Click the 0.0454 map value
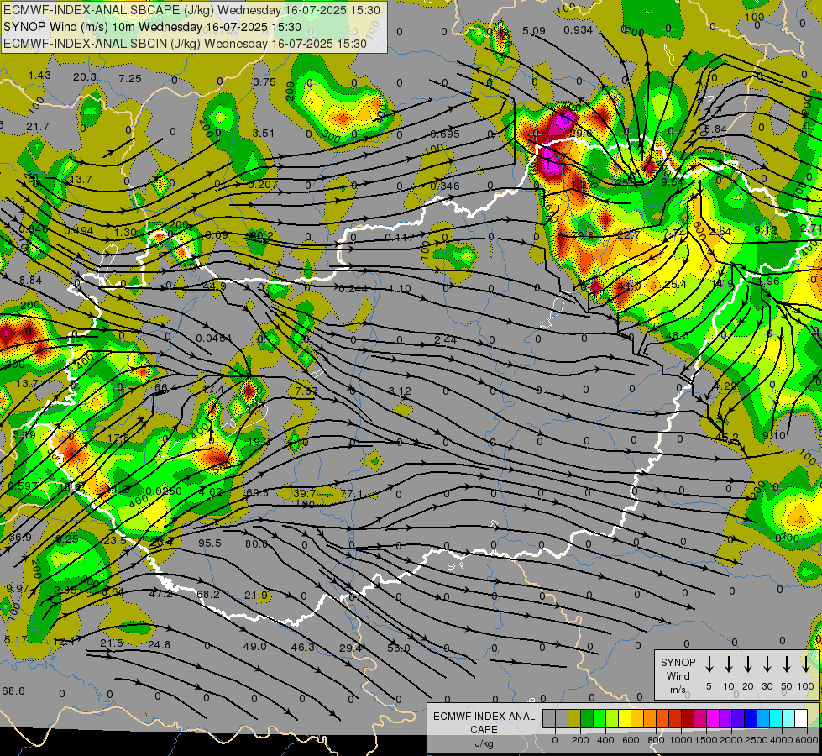This screenshot has width=822, height=756. (213, 339)
